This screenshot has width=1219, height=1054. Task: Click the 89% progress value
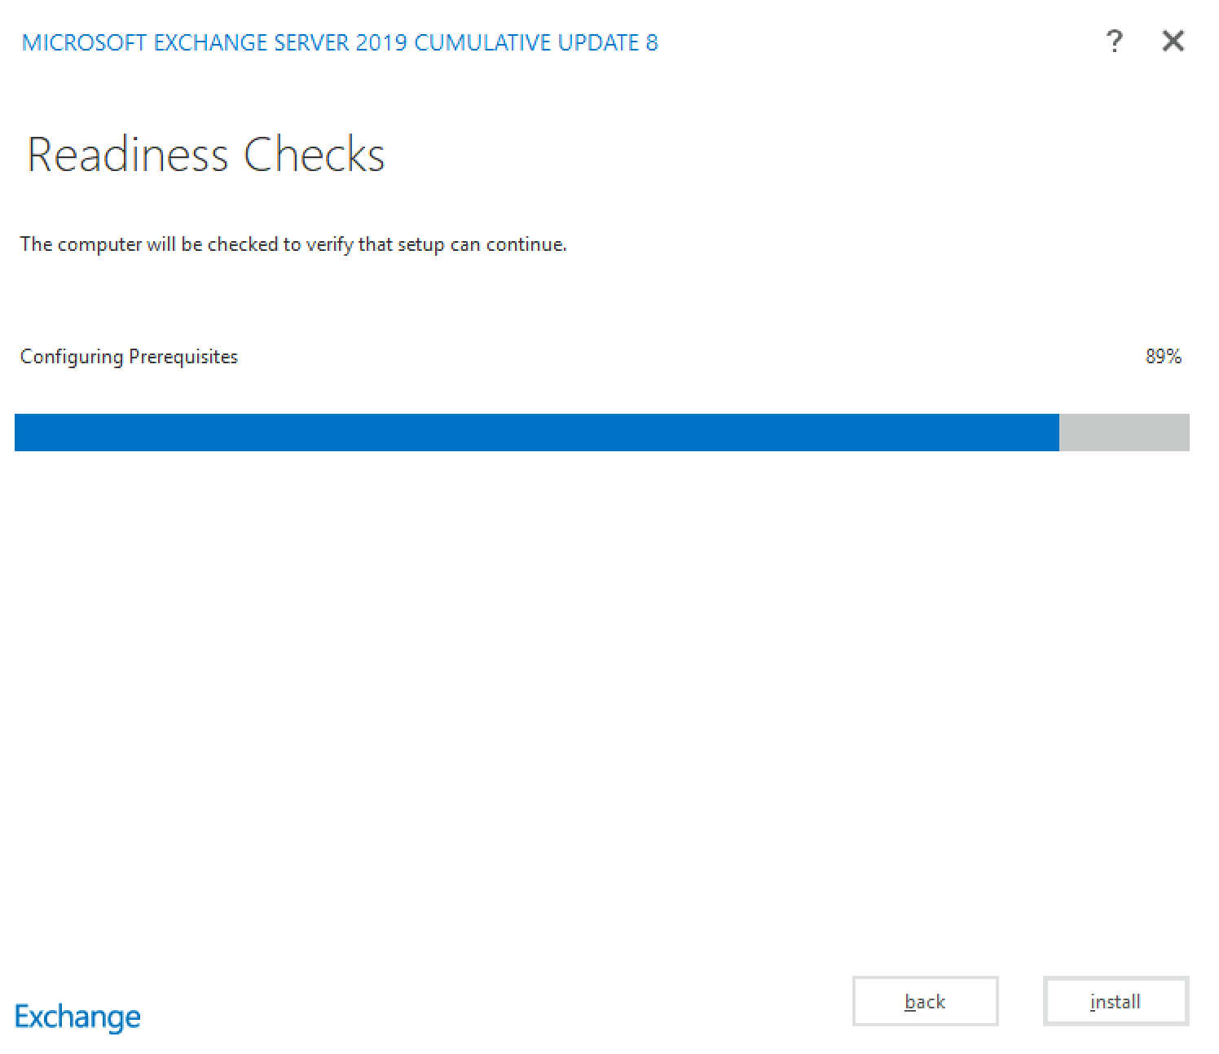(1163, 357)
